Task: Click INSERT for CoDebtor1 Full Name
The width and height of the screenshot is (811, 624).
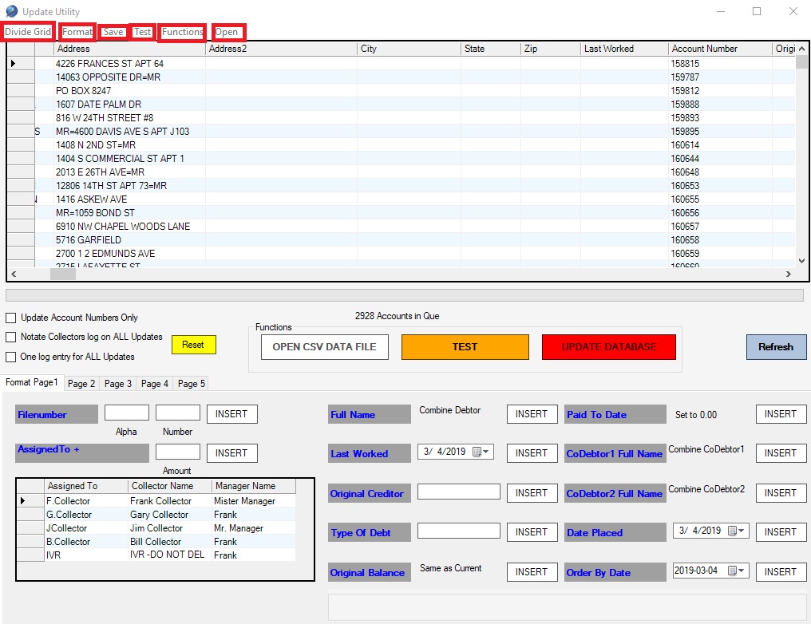Action: coord(781,453)
